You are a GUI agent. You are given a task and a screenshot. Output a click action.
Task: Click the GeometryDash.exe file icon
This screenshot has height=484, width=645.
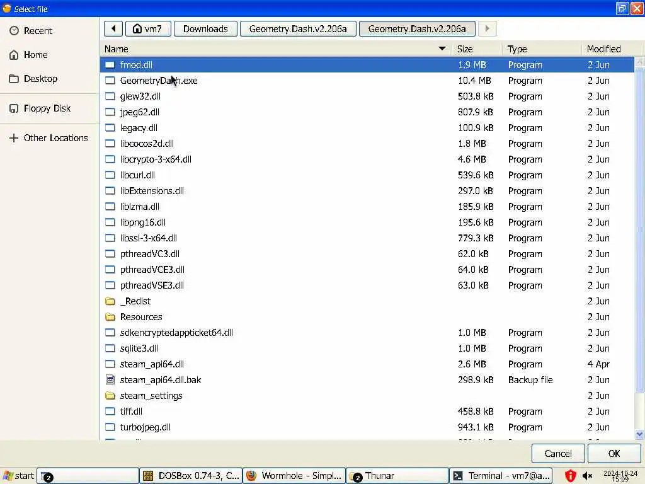pyautogui.click(x=110, y=80)
